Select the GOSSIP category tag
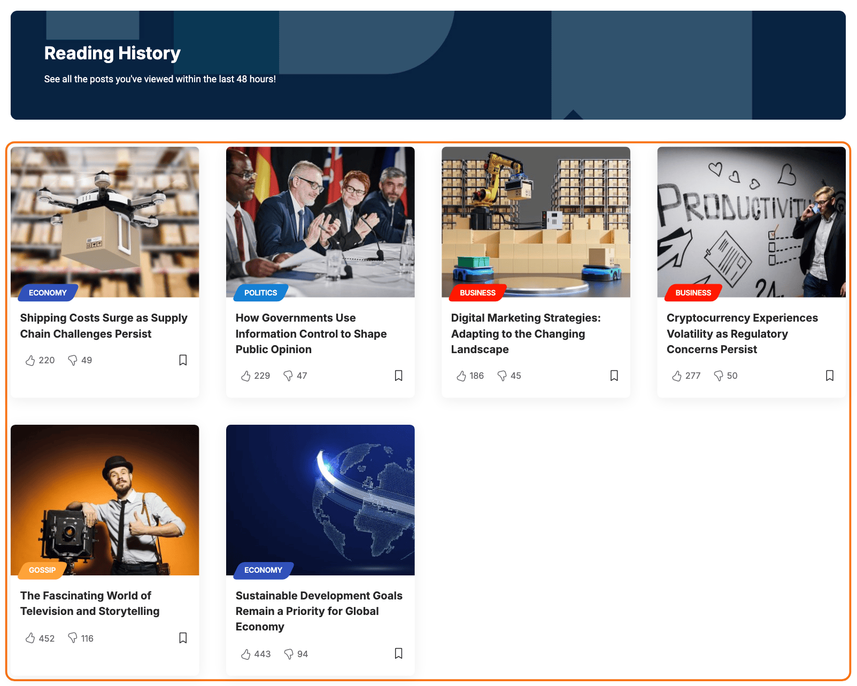 click(x=42, y=570)
